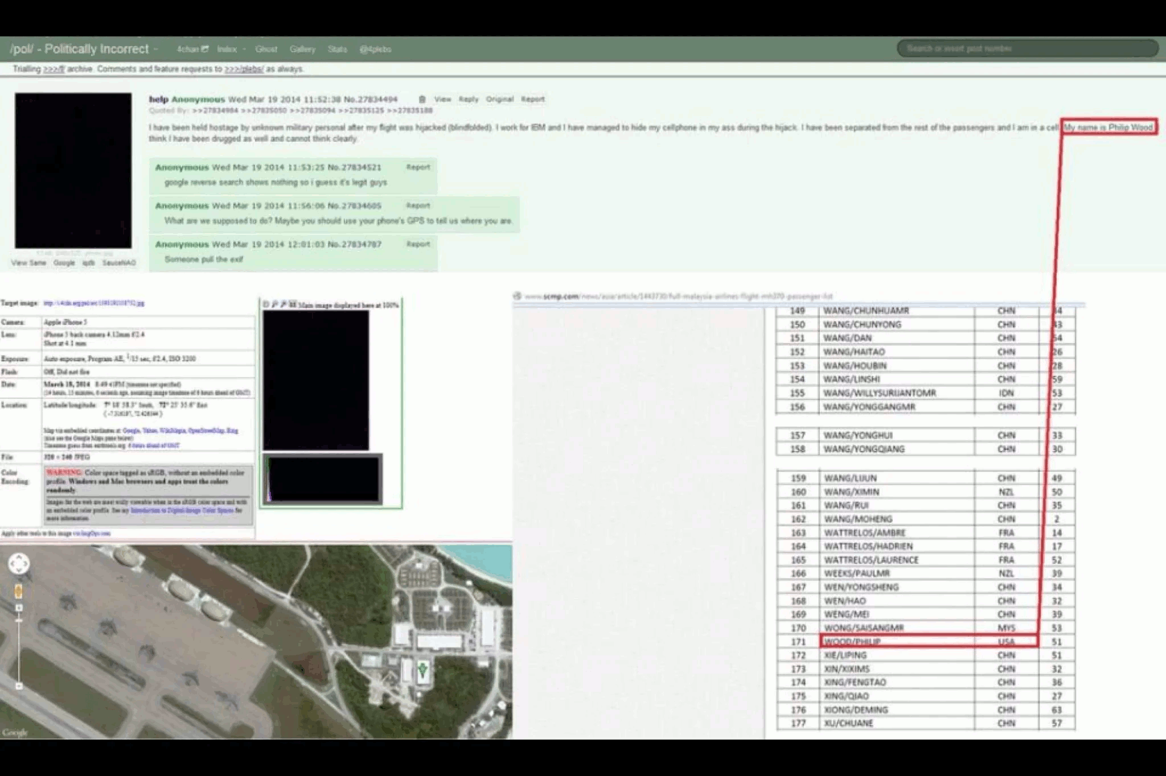Viewport: 1166px width, 776px height.
Task: Click the 'Someone pull the exif' reply text
Action: tap(204, 259)
